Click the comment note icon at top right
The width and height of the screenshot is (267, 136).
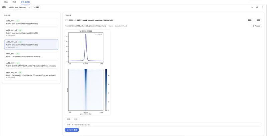(257, 7)
